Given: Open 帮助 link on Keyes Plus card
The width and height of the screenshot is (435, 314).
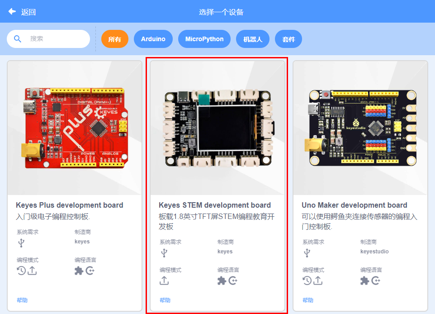Looking at the screenshot, I should coord(22,300).
